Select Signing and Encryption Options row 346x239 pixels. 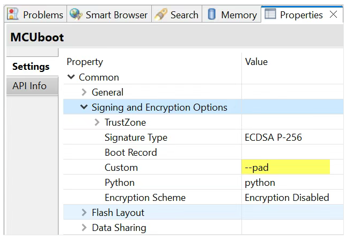(203, 107)
